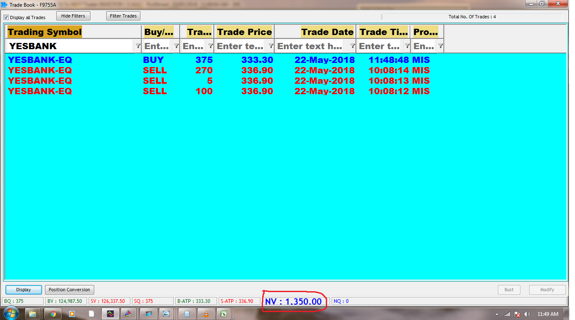Open the blank document taskbar icon
This screenshot has width=575, height=320.
point(91,314)
